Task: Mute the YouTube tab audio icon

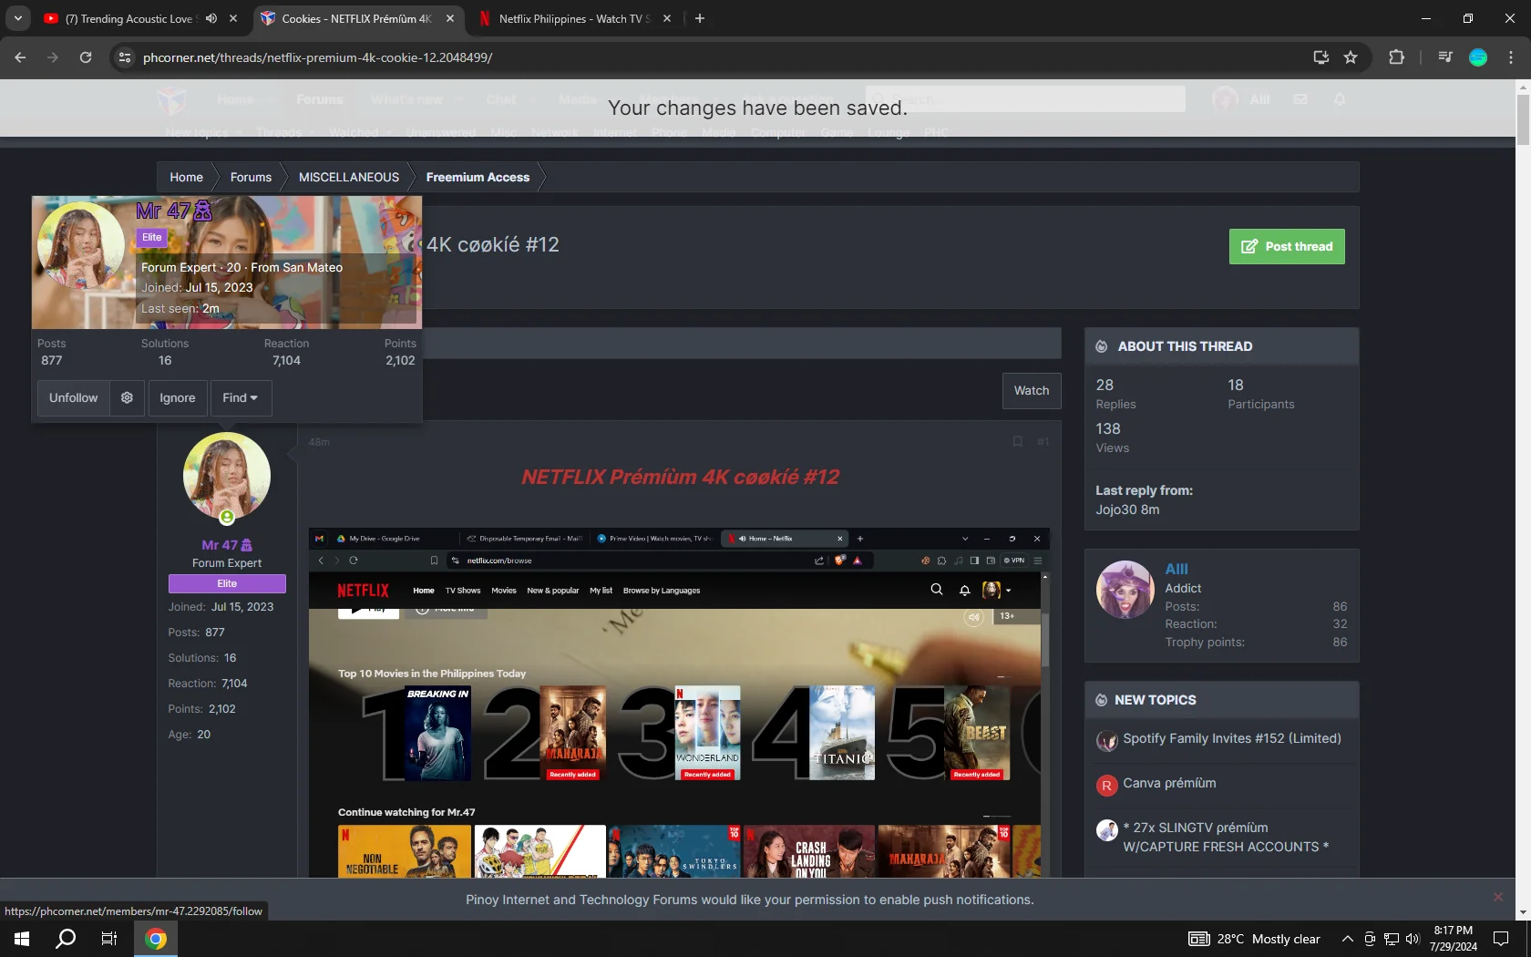Action: coord(211,18)
